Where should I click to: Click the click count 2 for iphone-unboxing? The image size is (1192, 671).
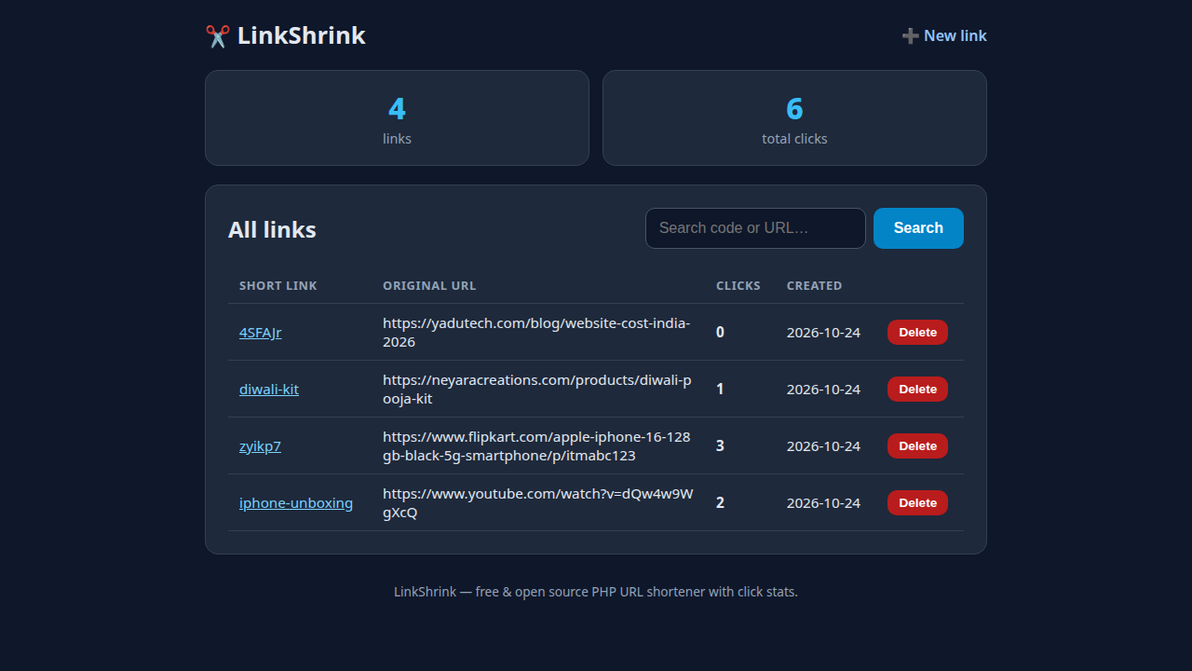pos(720,503)
